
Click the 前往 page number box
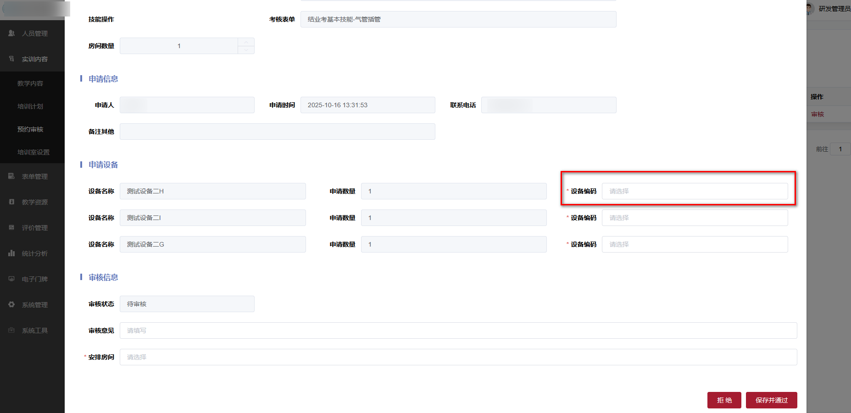(x=840, y=149)
